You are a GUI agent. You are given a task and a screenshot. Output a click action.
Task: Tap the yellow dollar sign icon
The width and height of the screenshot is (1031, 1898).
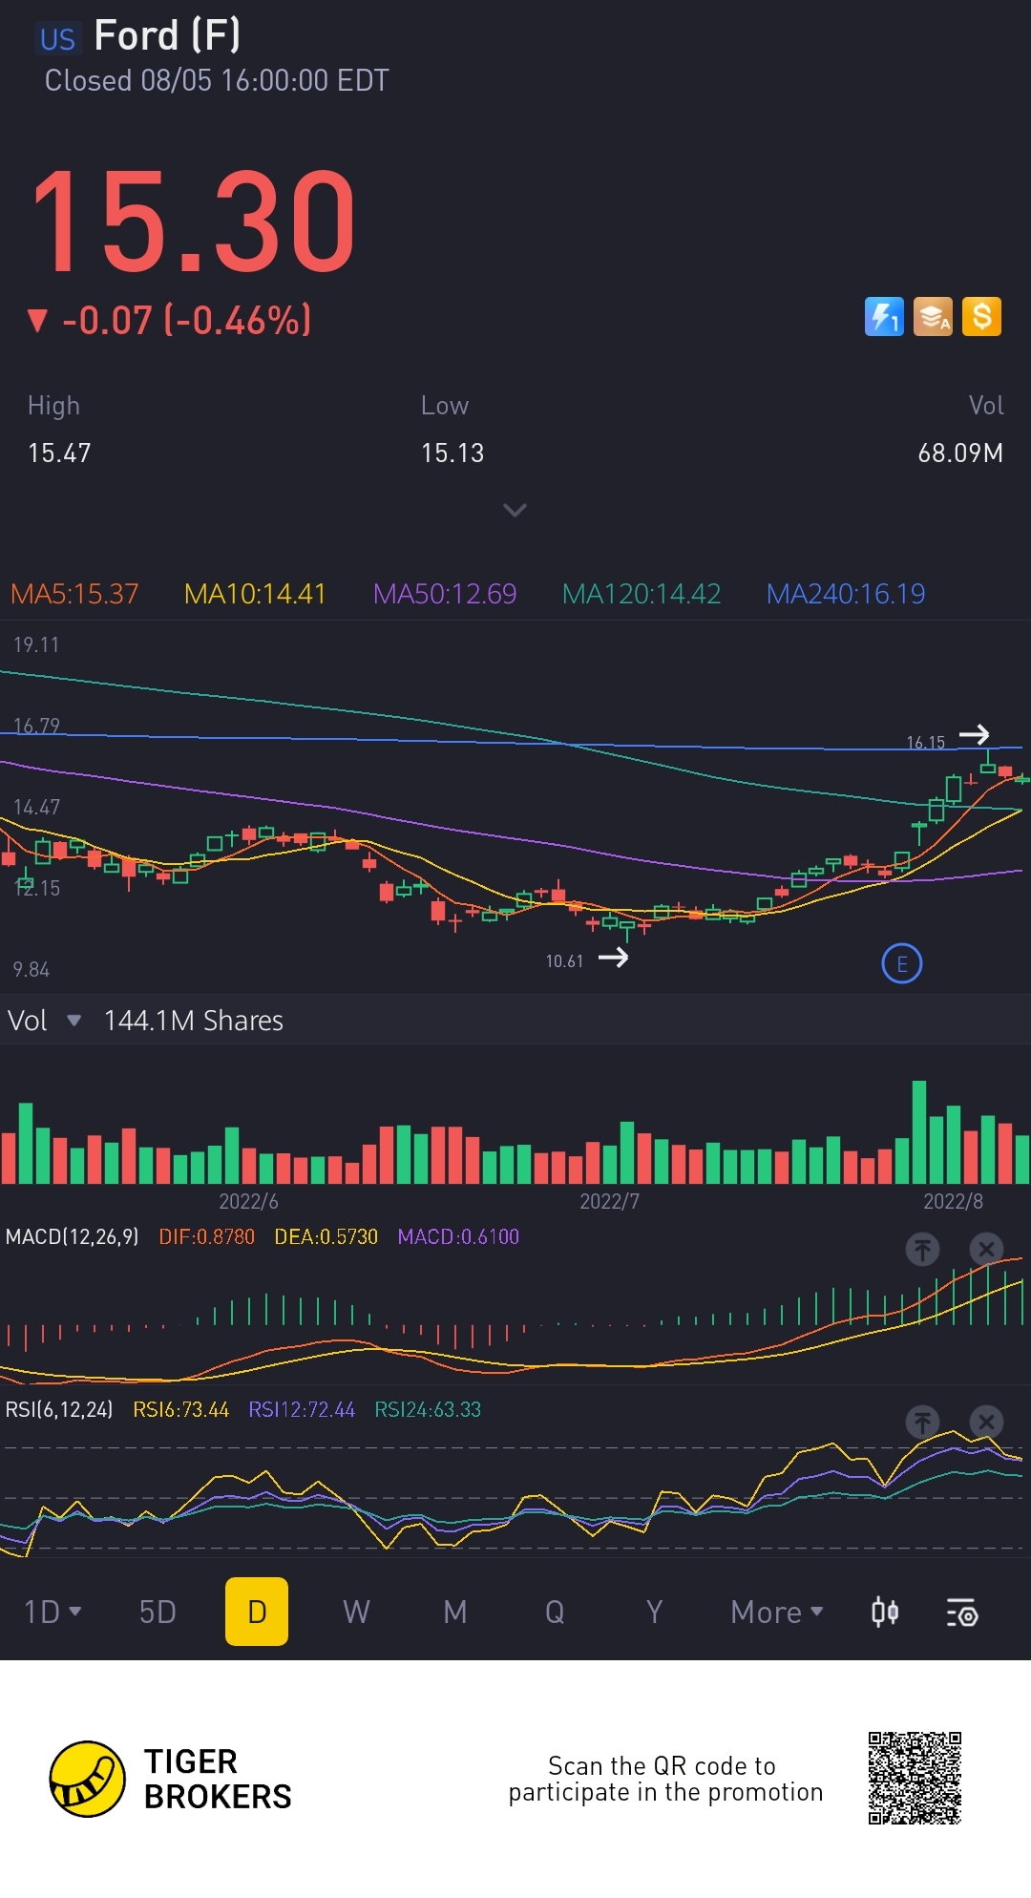coord(981,317)
